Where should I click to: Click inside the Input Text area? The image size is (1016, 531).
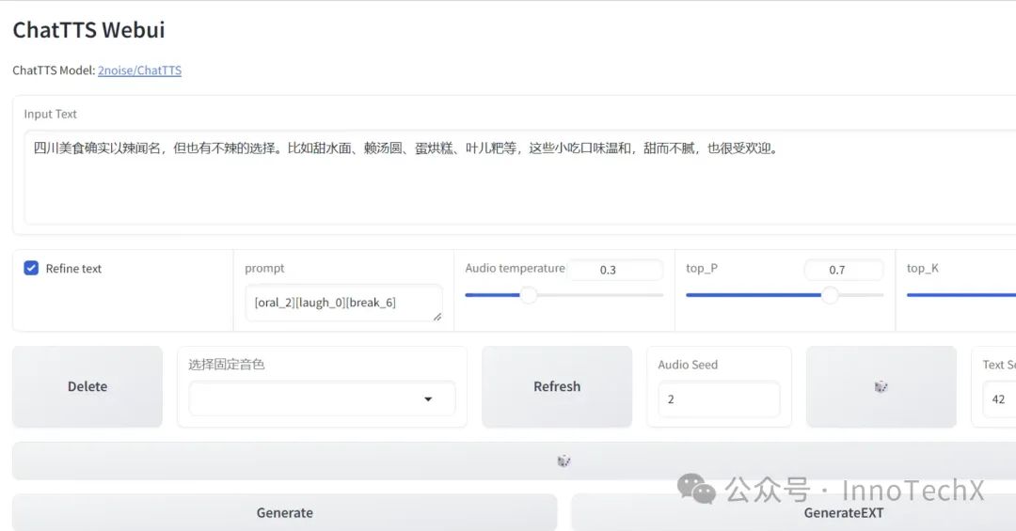pyautogui.click(x=519, y=177)
